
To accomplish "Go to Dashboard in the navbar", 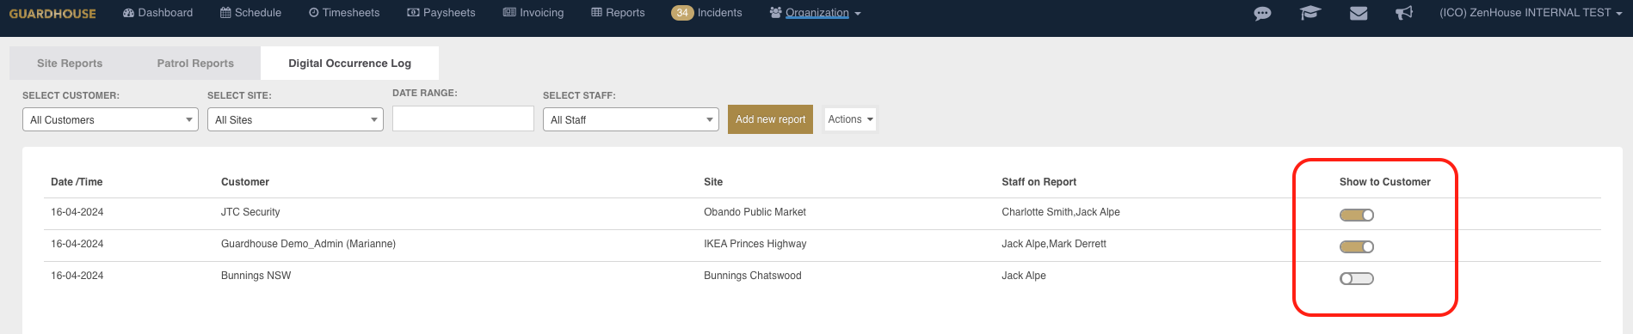I will coord(157,13).
